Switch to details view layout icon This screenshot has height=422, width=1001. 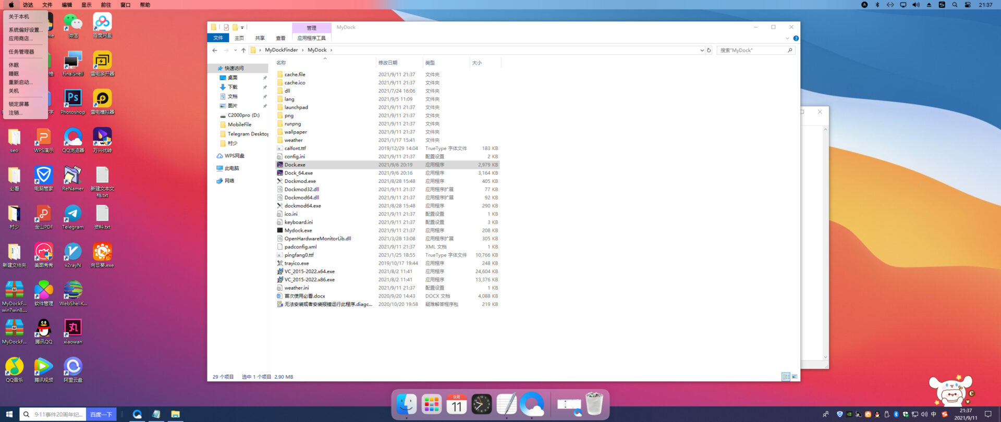(786, 377)
